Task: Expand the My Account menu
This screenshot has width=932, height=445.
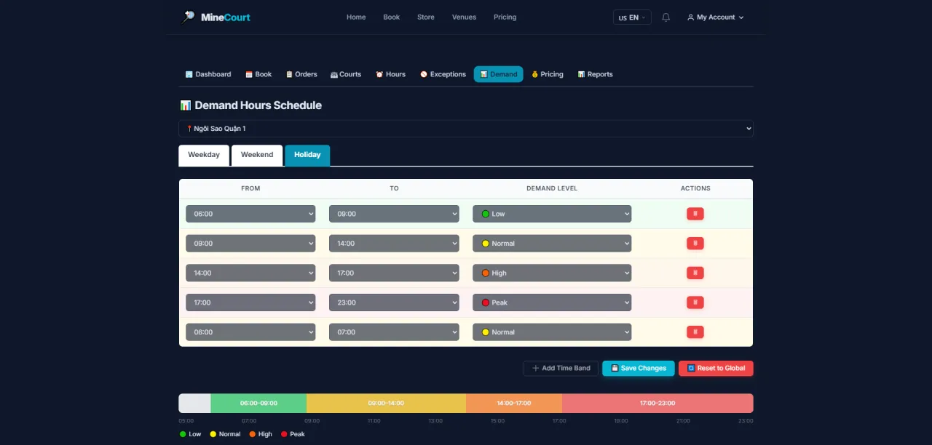Action: click(715, 17)
